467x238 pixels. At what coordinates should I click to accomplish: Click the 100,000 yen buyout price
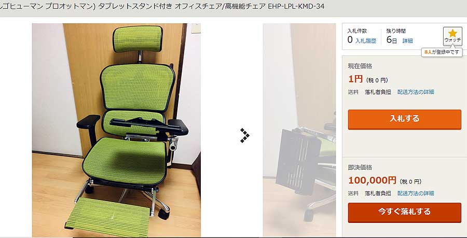[x=372, y=180]
